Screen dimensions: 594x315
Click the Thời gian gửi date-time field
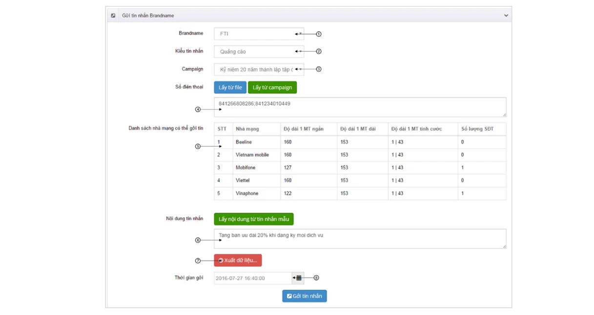point(253,278)
